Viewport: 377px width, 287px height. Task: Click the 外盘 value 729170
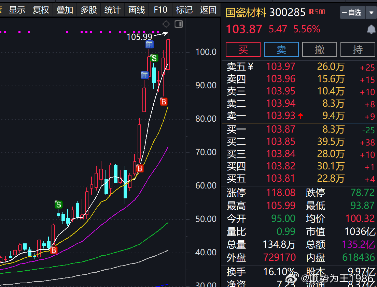[279, 257]
